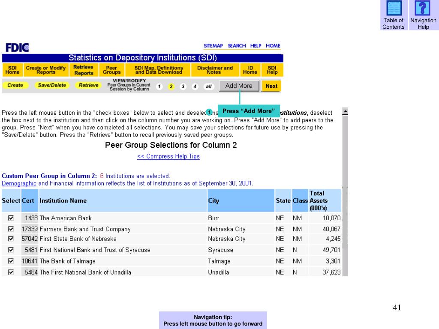Viewport: 439px width, 329px height.
Task: Click the State column header
Action: (x=283, y=200)
